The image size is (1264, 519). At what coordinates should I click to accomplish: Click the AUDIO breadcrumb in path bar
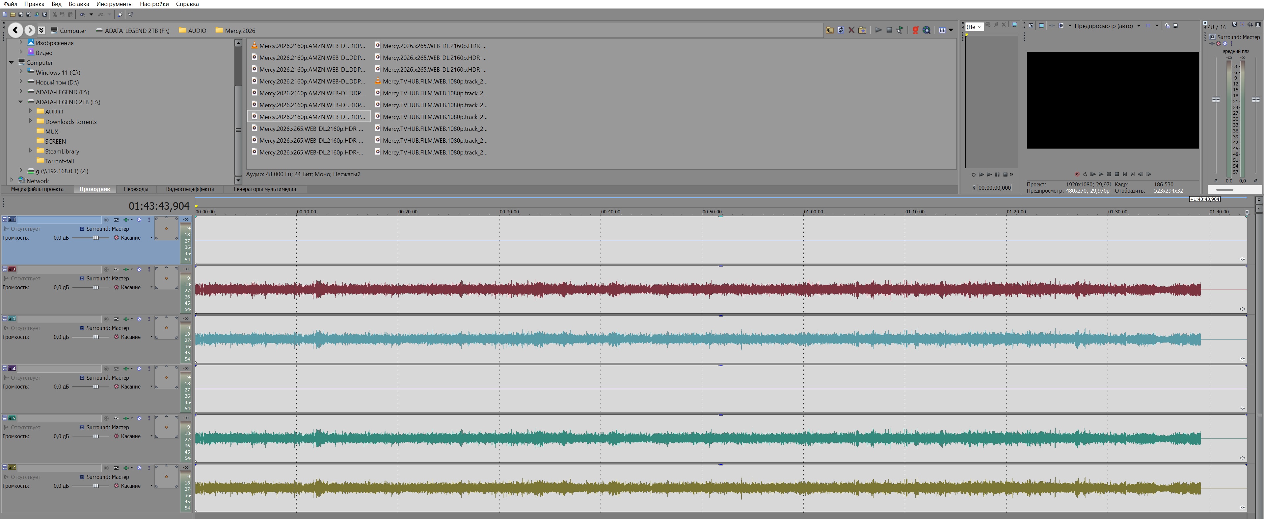click(197, 30)
